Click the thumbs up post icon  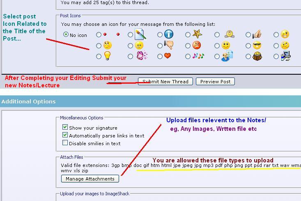tap(257, 34)
